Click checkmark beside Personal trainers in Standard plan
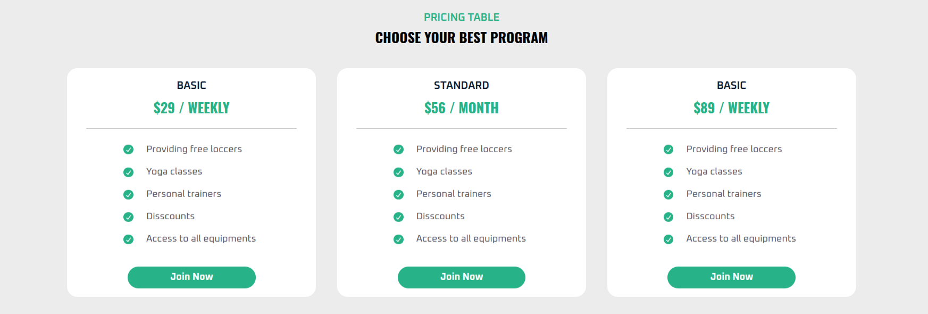 coord(398,194)
